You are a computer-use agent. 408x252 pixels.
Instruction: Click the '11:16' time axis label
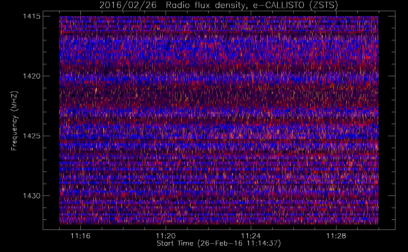click(x=80, y=236)
